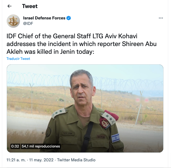Click the Israel Defense Forces display name
The height and width of the screenshot is (168, 171).
44,18
